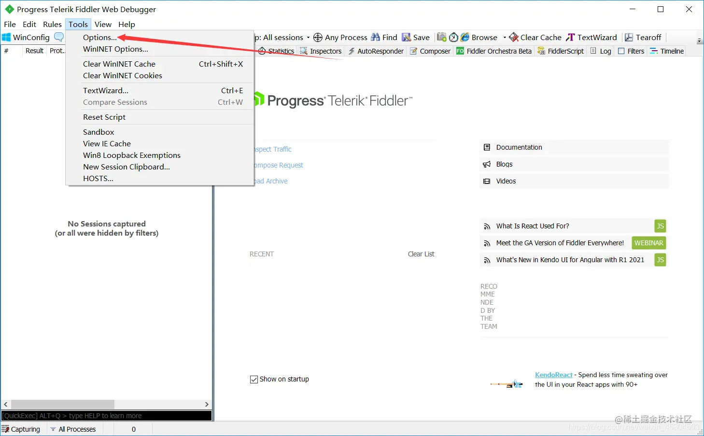Click the Inspect Traffic link
Screen dimensions: 704x436
click(273, 149)
